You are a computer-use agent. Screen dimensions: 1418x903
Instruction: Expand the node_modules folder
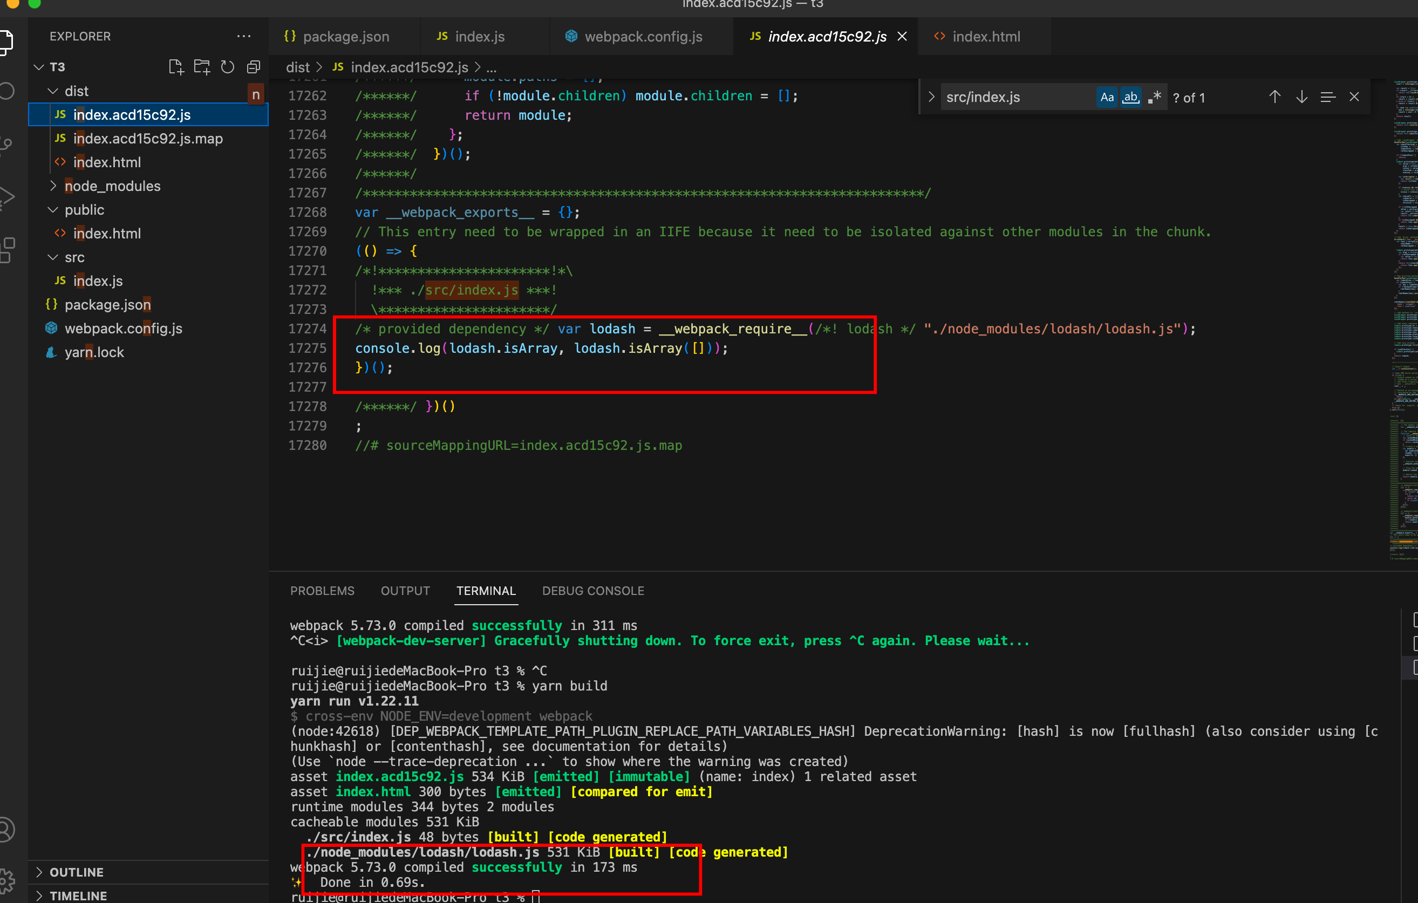pyautogui.click(x=53, y=186)
